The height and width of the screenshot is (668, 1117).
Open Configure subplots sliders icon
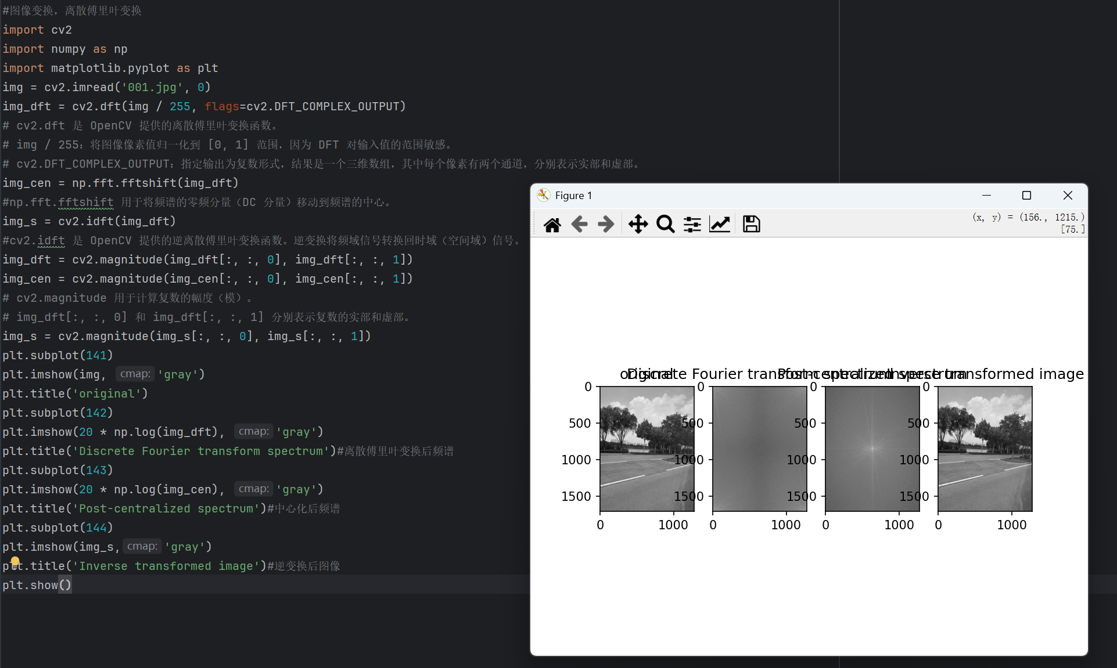pos(692,224)
